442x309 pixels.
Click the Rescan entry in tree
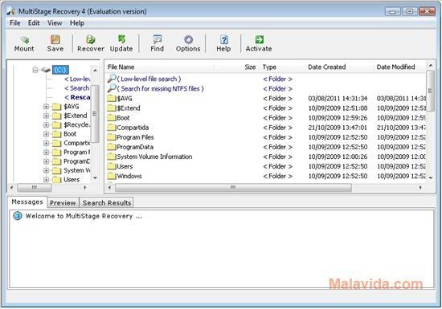(x=77, y=97)
